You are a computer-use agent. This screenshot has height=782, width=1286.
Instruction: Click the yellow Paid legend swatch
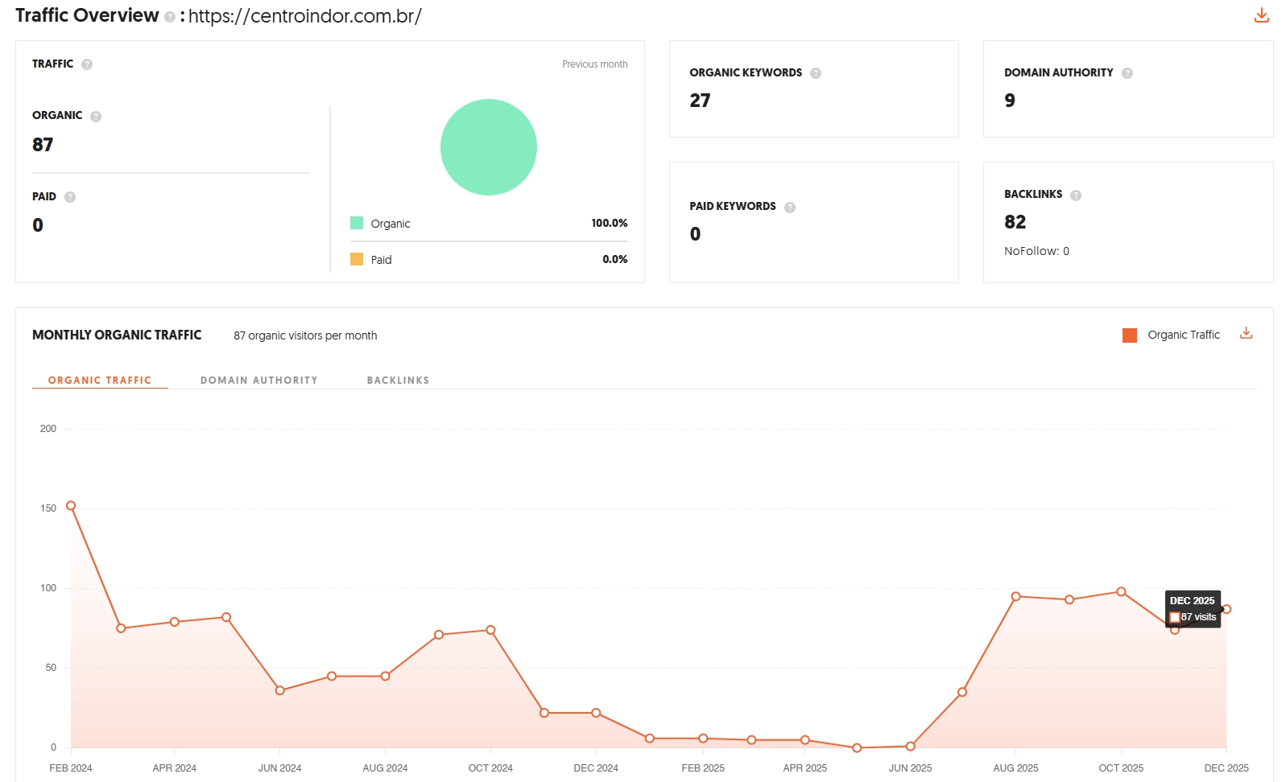tap(357, 259)
